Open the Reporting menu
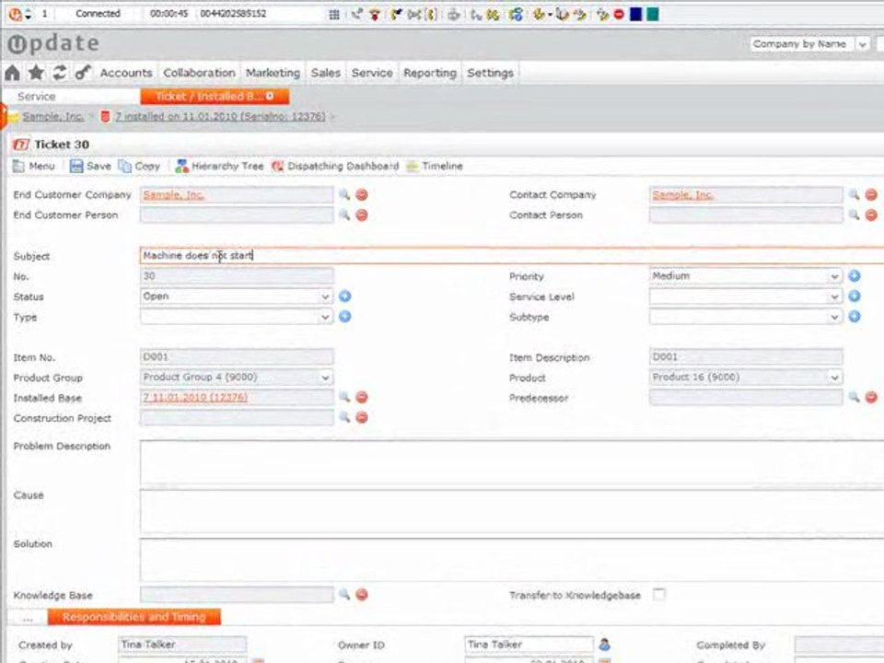The height and width of the screenshot is (663, 884). pos(430,73)
